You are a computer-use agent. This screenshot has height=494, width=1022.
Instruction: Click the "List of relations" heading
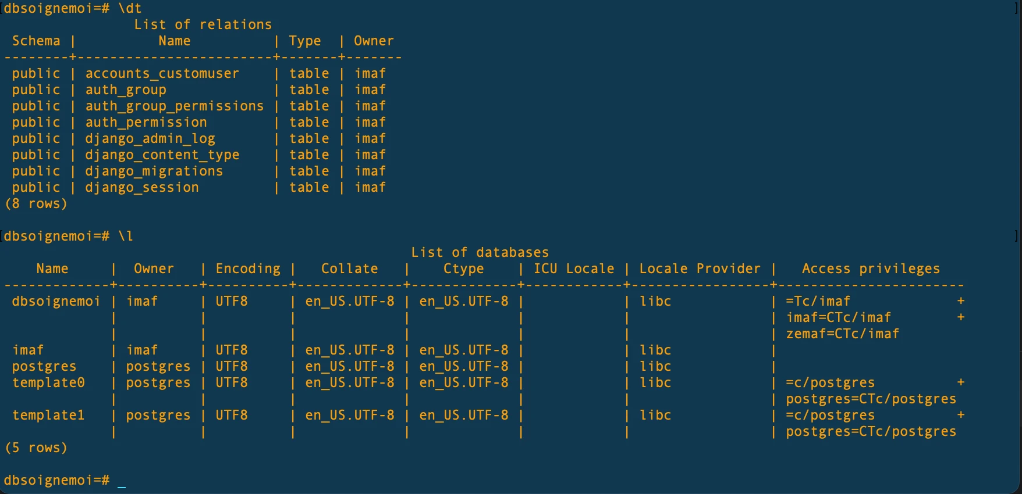(203, 24)
